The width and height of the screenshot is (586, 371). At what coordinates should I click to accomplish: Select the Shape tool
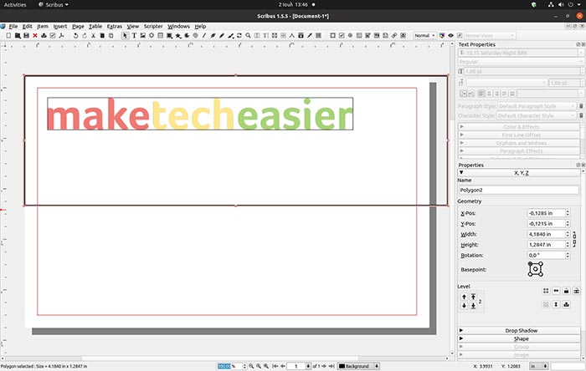click(169, 35)
